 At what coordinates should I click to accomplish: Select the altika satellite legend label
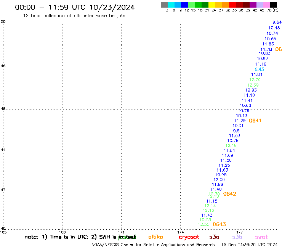pos(155,237)
